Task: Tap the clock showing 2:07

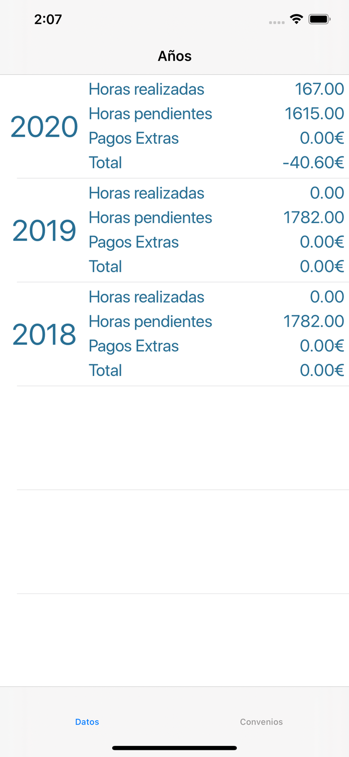Action: pos(48,19)
